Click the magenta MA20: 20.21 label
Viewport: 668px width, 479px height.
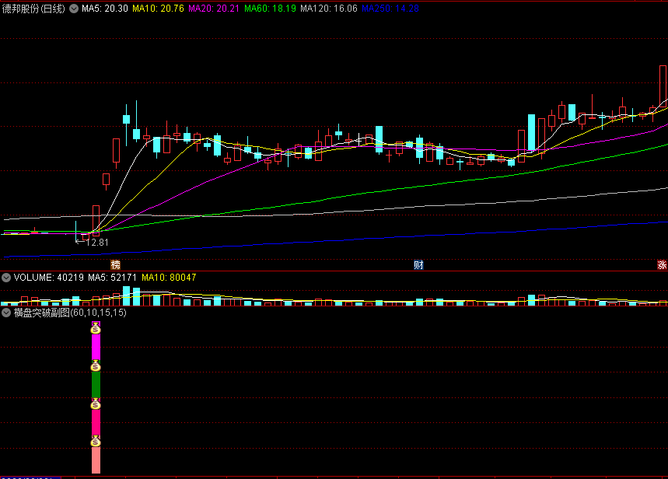pyautogui.click(x=214, y=9)
